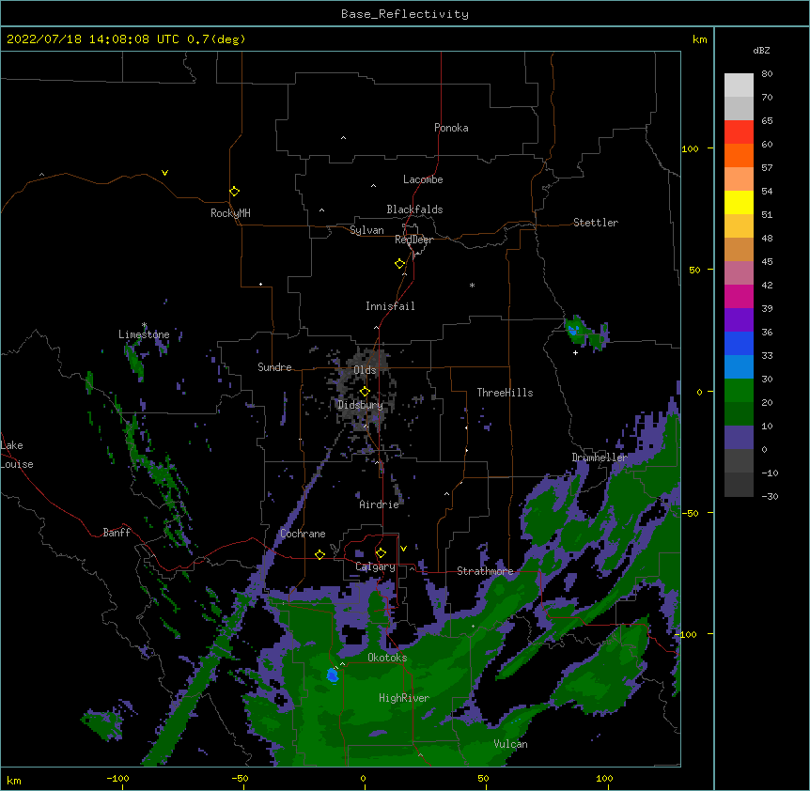Click the Okotoks town label
Viewport: 810px width, 791px height.
pyautogui.click(x=387, y=658)
